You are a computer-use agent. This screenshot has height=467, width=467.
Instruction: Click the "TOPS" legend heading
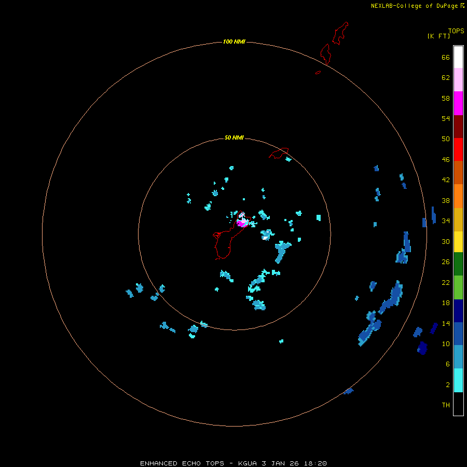click(456, 31)
